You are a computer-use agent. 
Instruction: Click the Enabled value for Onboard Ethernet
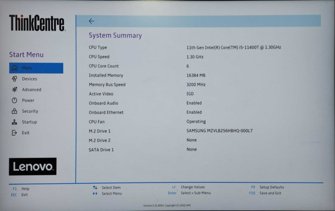(x=194, y=112)
